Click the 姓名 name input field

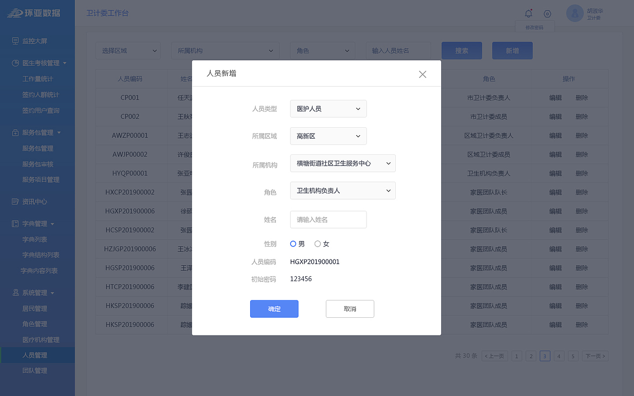click(x=328, y=220)
